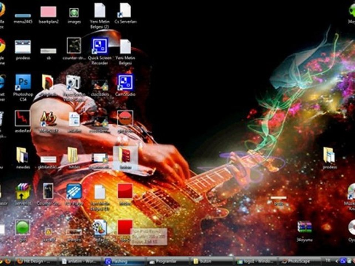Switch to the PhotoScape taskbar window

point(300,262)
